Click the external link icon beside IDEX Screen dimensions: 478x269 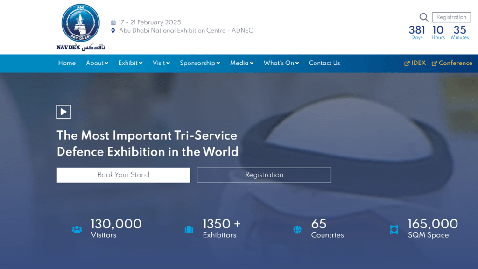click(x=407, y=64)
